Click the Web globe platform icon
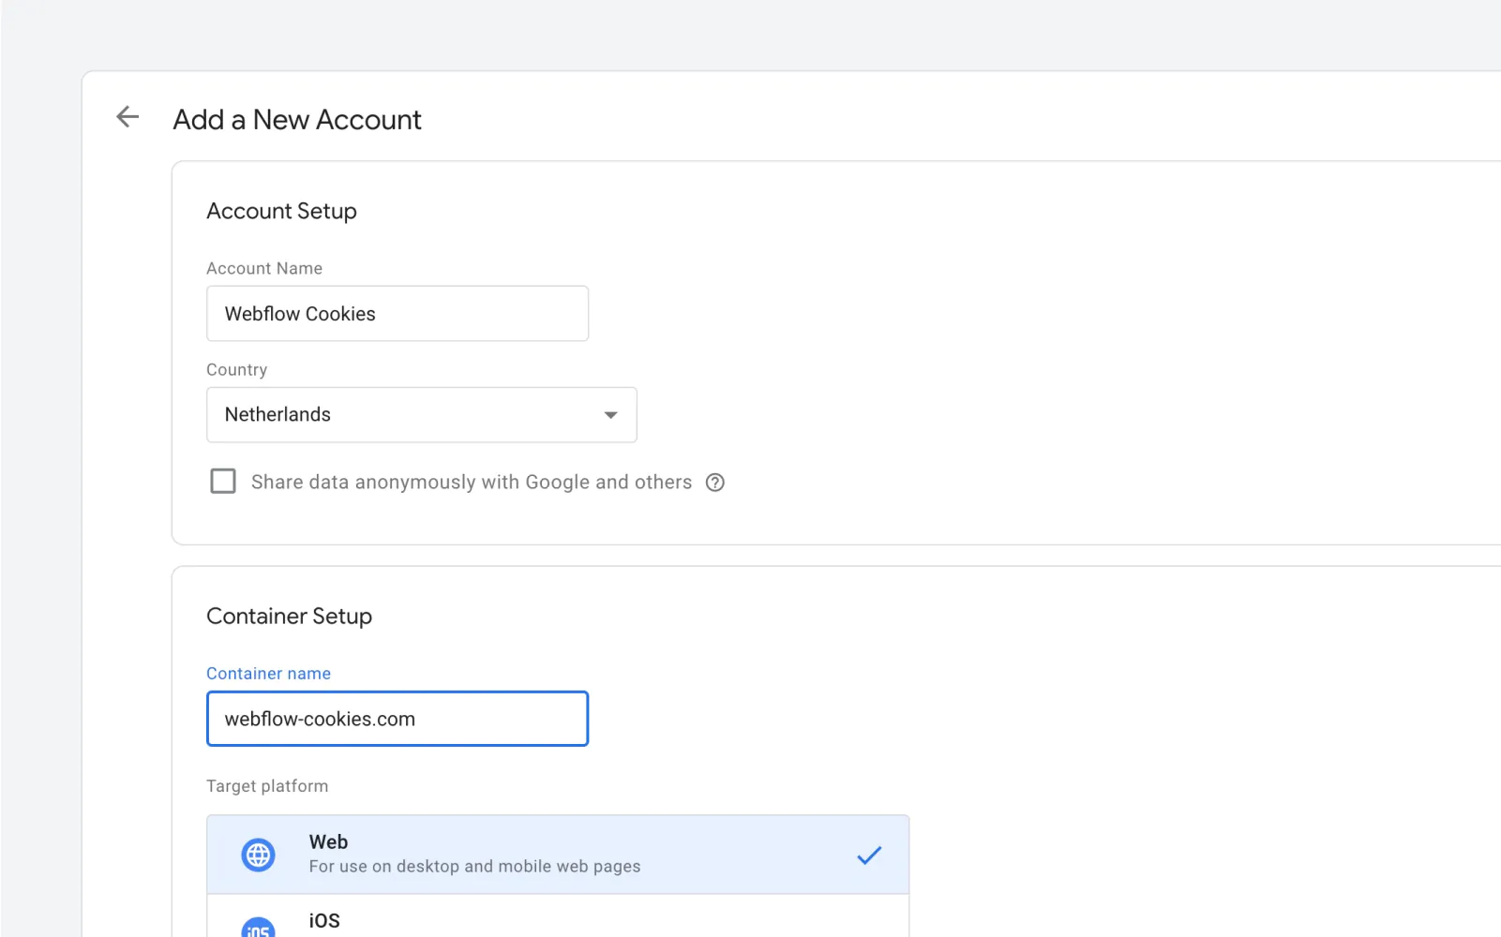Viewport: 1501px width, 937px height. click(x=258, y=855)
